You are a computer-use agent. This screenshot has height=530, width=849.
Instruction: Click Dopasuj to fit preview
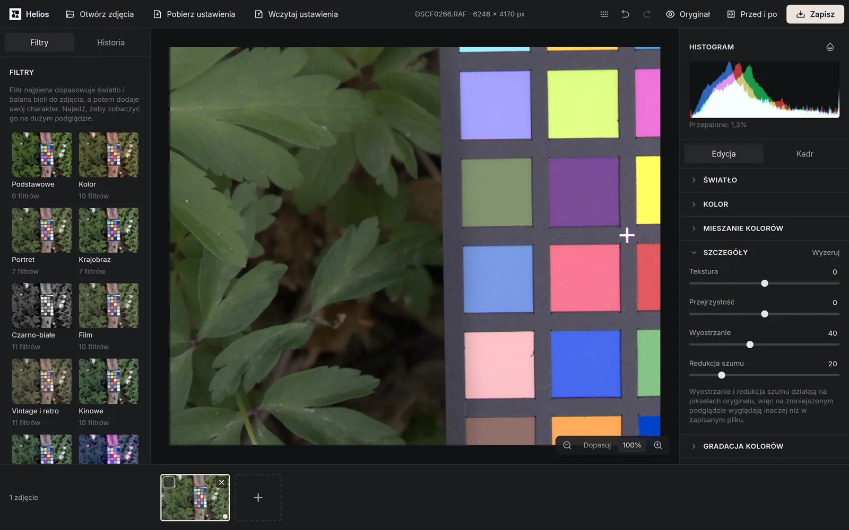click(x=597, y=445)
